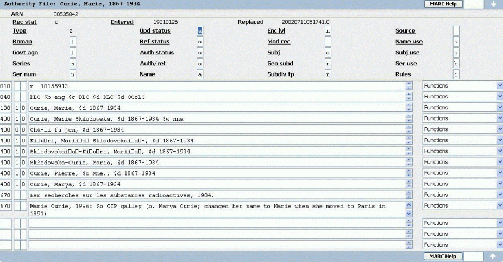
Task: Click the Rules value box containing c
Action: [456, 74]
